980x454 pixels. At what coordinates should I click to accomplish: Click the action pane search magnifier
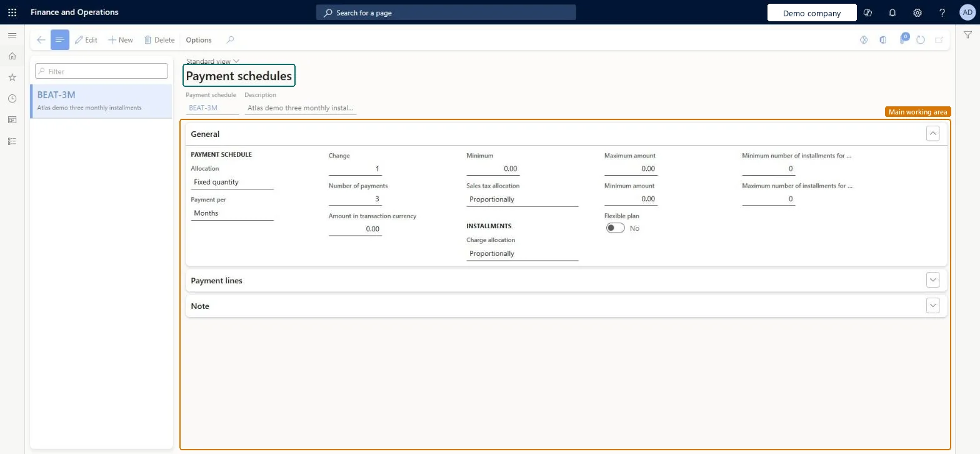point(230,40)
